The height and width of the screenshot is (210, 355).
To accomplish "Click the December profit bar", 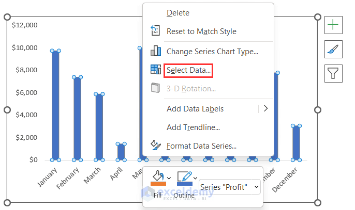I will [x=296, y=142].
